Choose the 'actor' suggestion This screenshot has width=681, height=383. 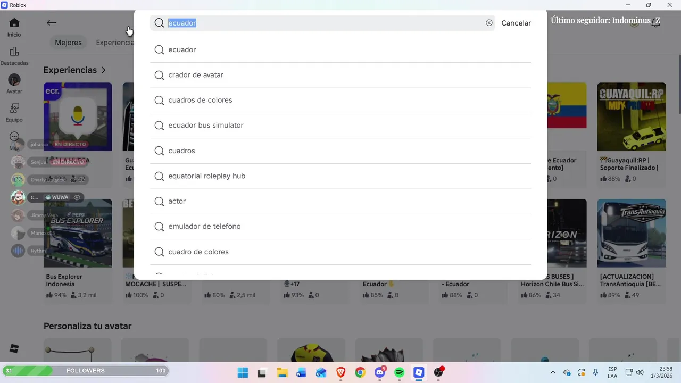(340, 201)
